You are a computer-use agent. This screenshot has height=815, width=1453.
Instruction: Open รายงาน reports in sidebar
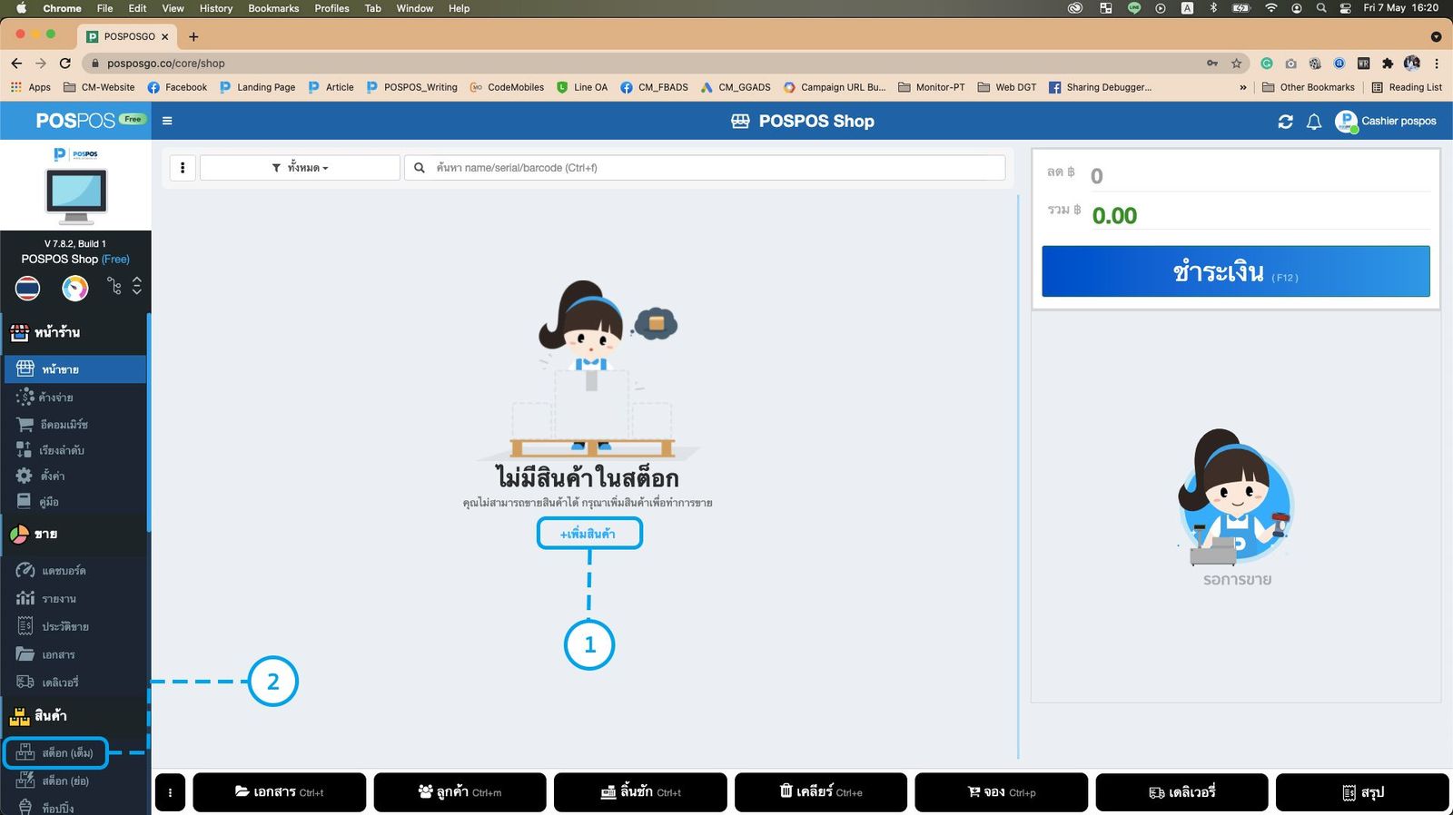(58, 599)
